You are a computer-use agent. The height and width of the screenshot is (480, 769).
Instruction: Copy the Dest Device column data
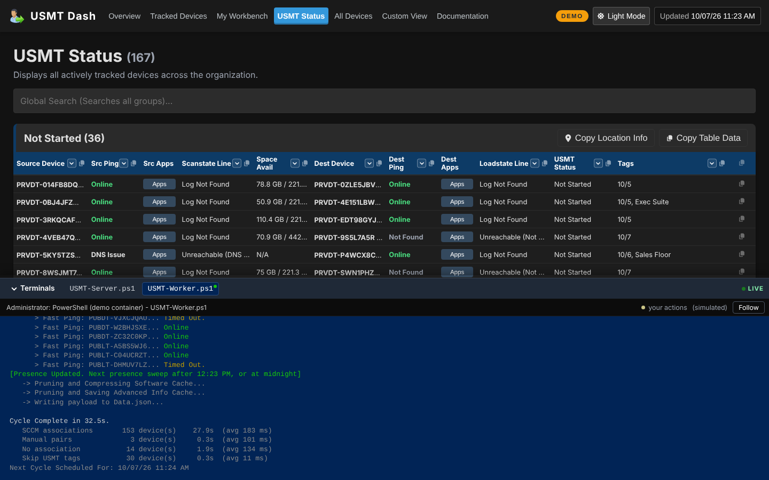click(379, 163)
